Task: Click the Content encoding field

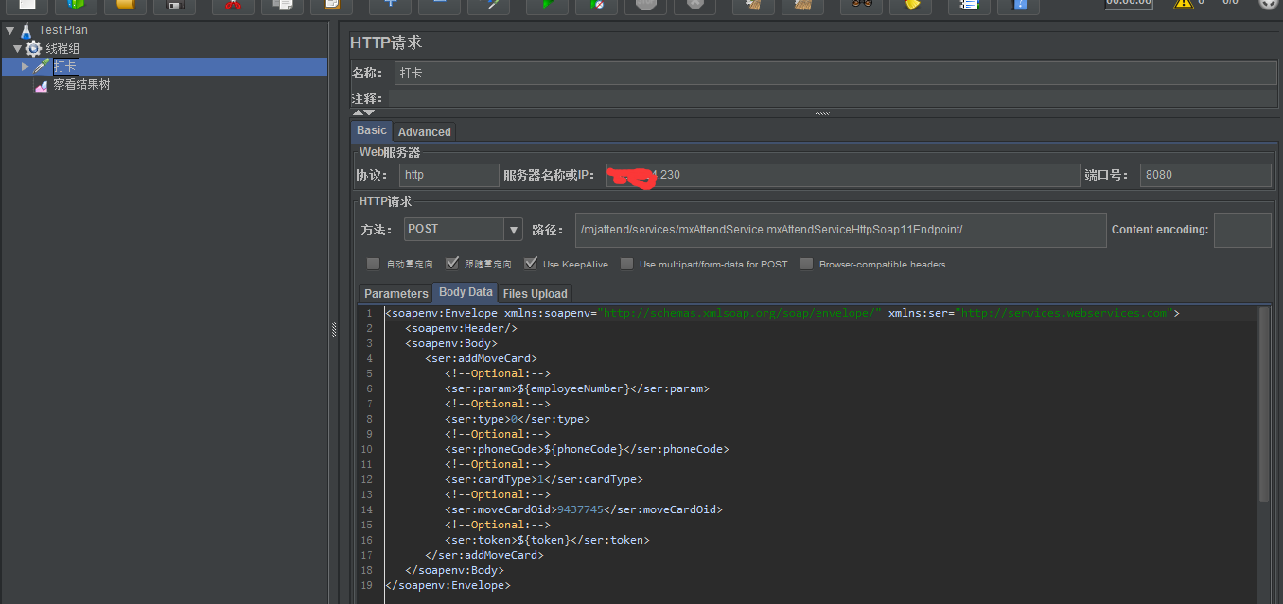Action: click(1242, 230)
